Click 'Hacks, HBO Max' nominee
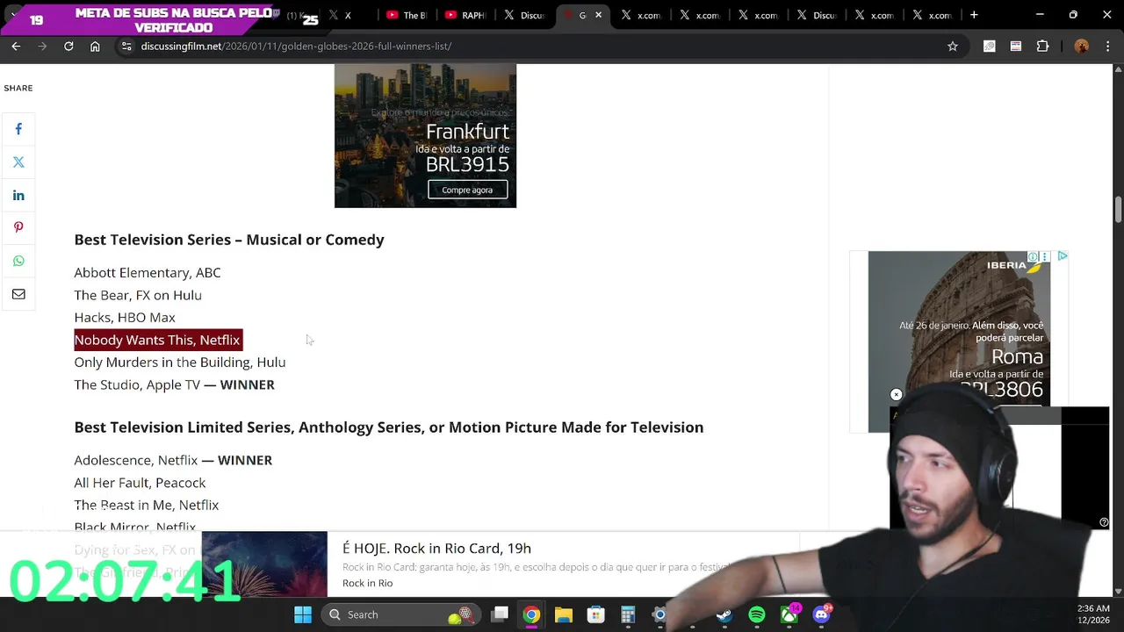The height and width of the screenshot is (632, 1124). pos(125,318)
